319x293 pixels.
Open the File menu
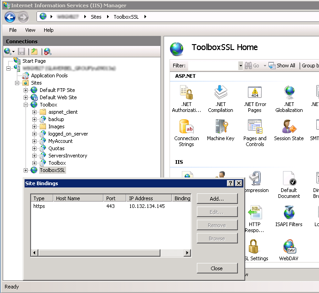coord(13,30)
